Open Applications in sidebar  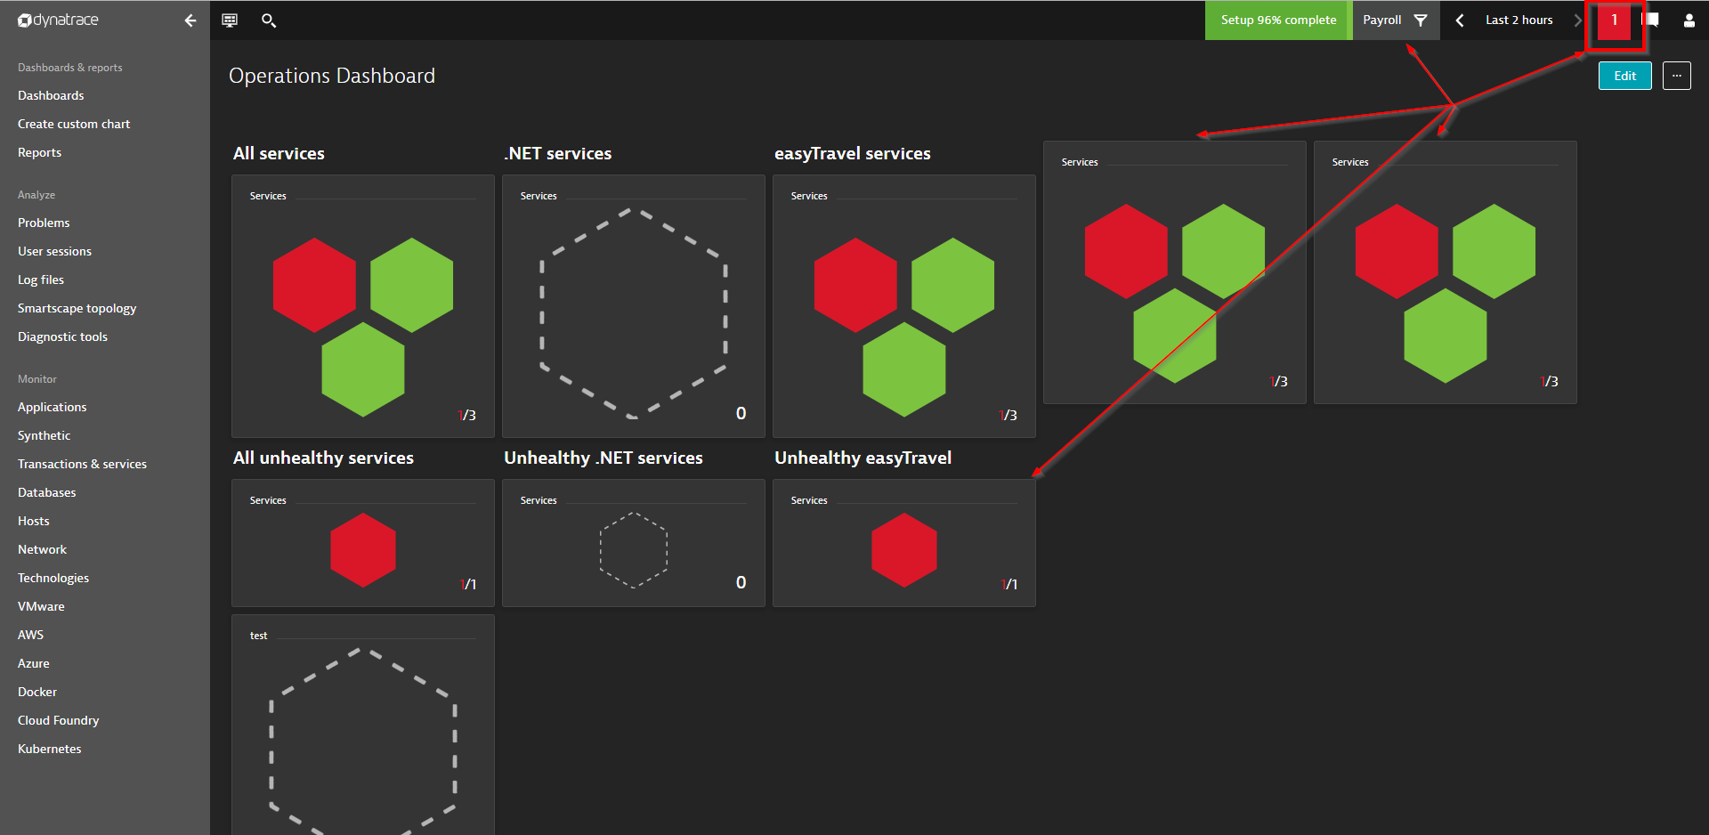[x=53, y=407]
